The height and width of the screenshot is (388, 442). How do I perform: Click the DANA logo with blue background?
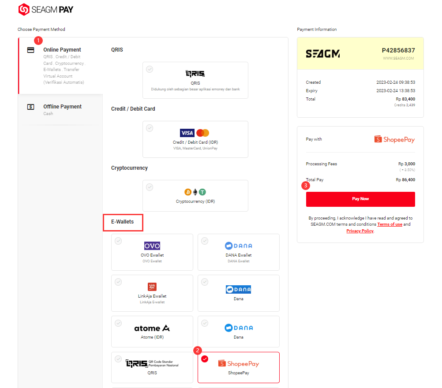tap(239, 289)
